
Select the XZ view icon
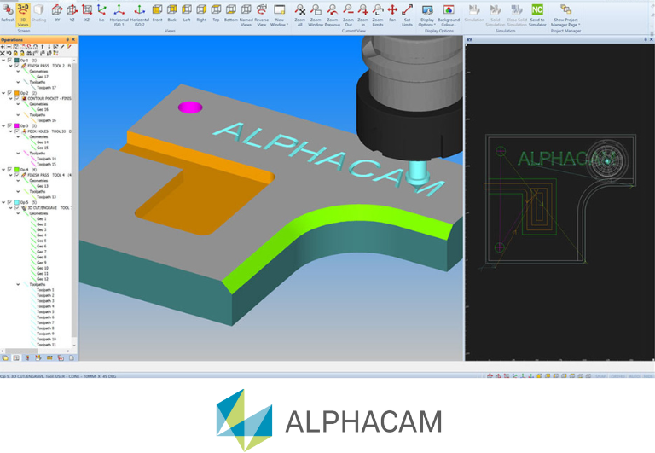point(86,11)
